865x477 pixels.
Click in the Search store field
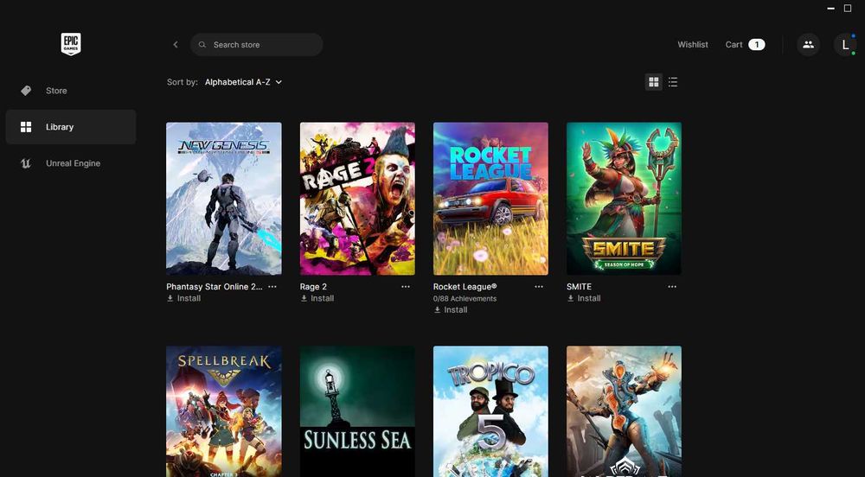pyautogui.click(x=257, y=45)
